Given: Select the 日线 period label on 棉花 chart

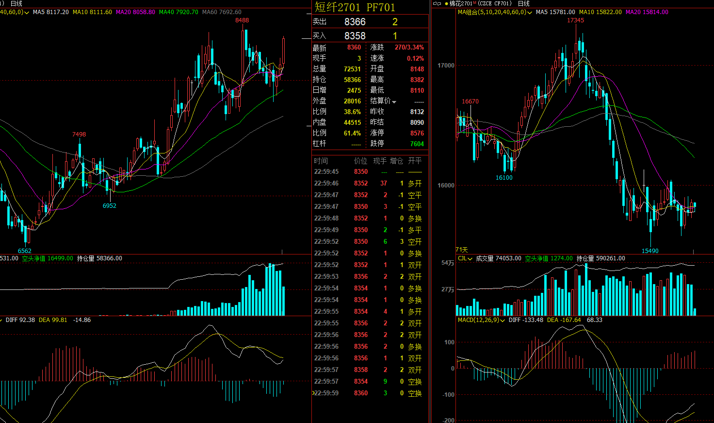Looking at the screenshot, I should click(x=524, y=3).
